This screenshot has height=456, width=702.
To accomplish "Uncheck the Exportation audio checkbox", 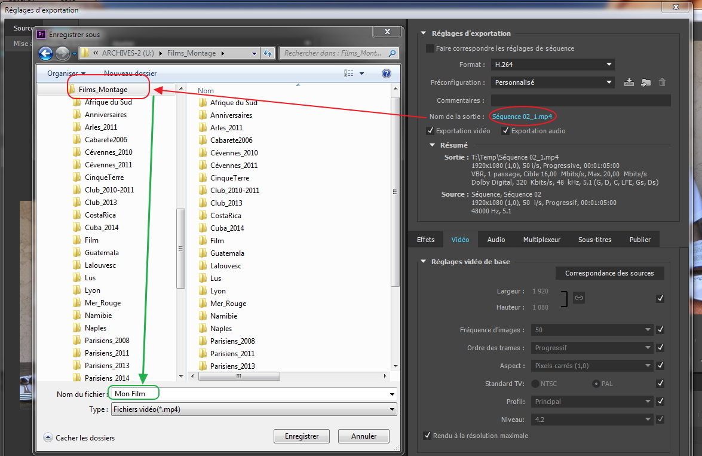I will click(x=505, y=131).
